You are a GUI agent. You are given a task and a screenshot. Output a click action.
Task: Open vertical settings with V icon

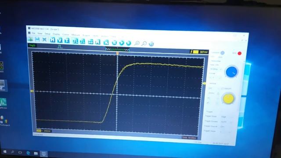click(x=60, y=40)
